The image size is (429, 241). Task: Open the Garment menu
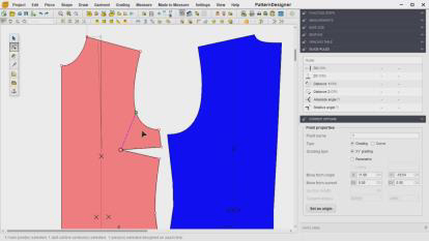point(102,5)
